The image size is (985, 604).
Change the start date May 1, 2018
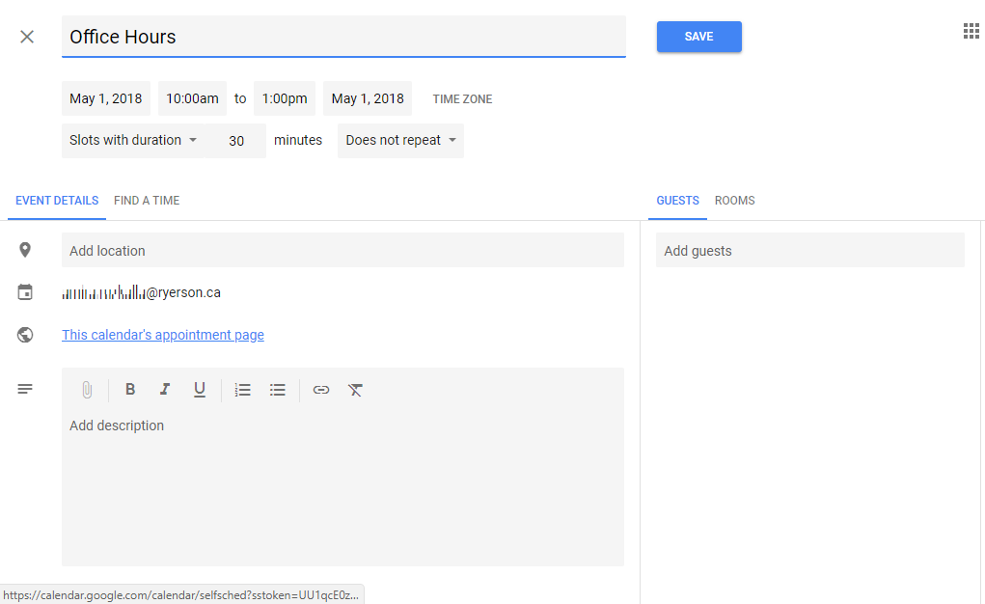coord(106,98)
